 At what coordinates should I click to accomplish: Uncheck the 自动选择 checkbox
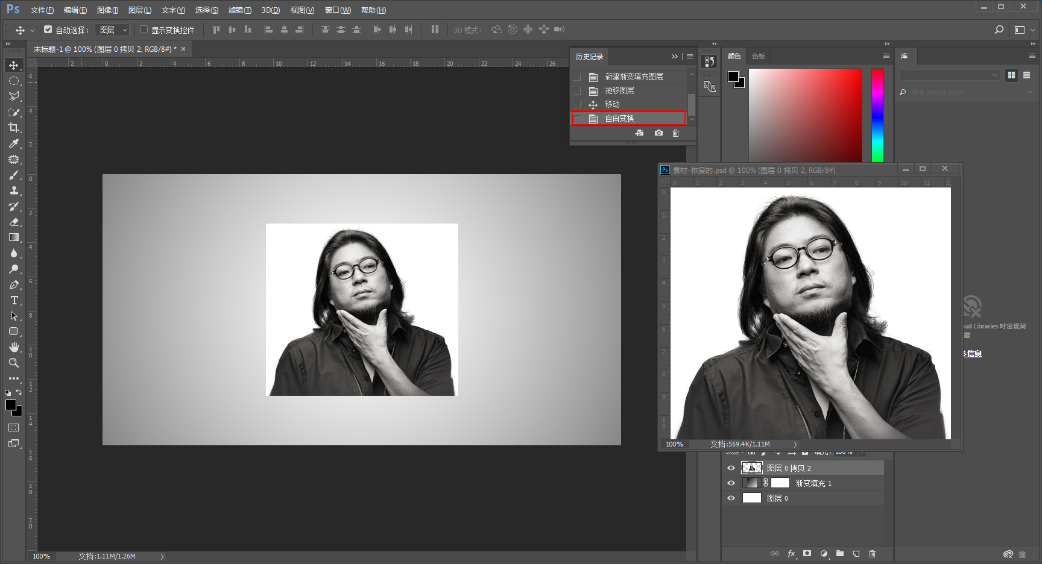[x=48, y=30]
